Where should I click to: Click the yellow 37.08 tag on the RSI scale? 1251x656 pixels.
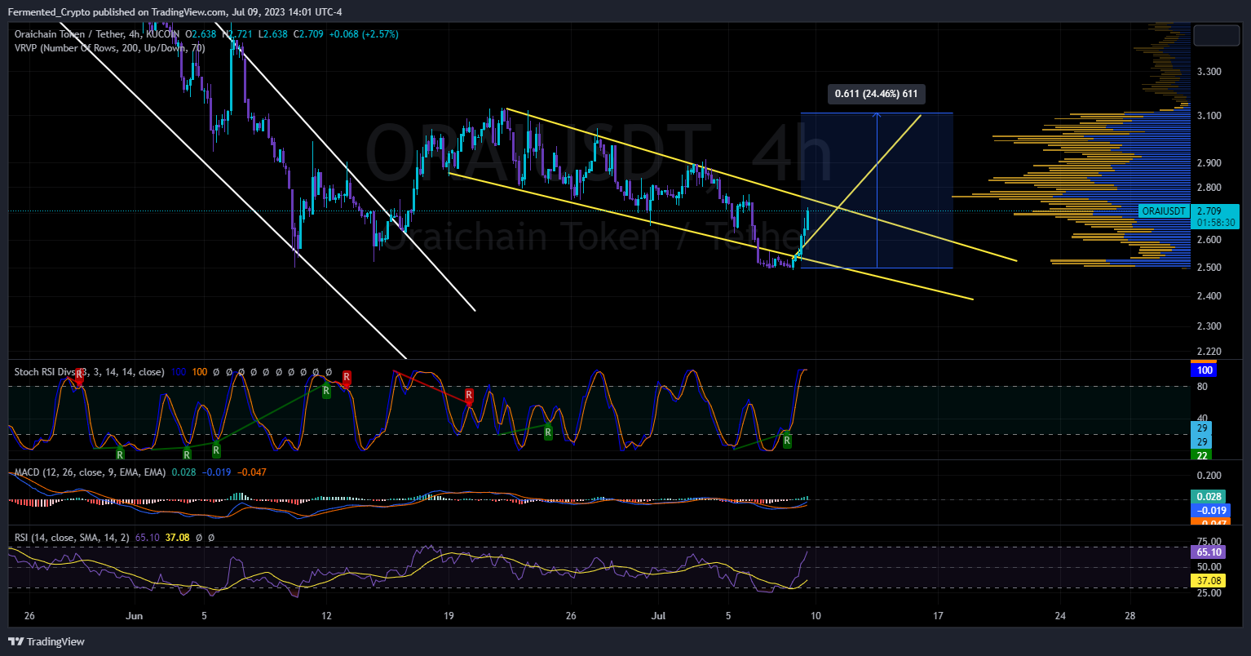tap(1209, 580)
